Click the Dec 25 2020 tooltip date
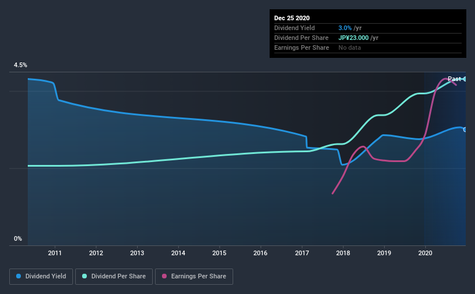Viewport: 475px width, 294px height. pyautogui.click(x=292, y=18)
